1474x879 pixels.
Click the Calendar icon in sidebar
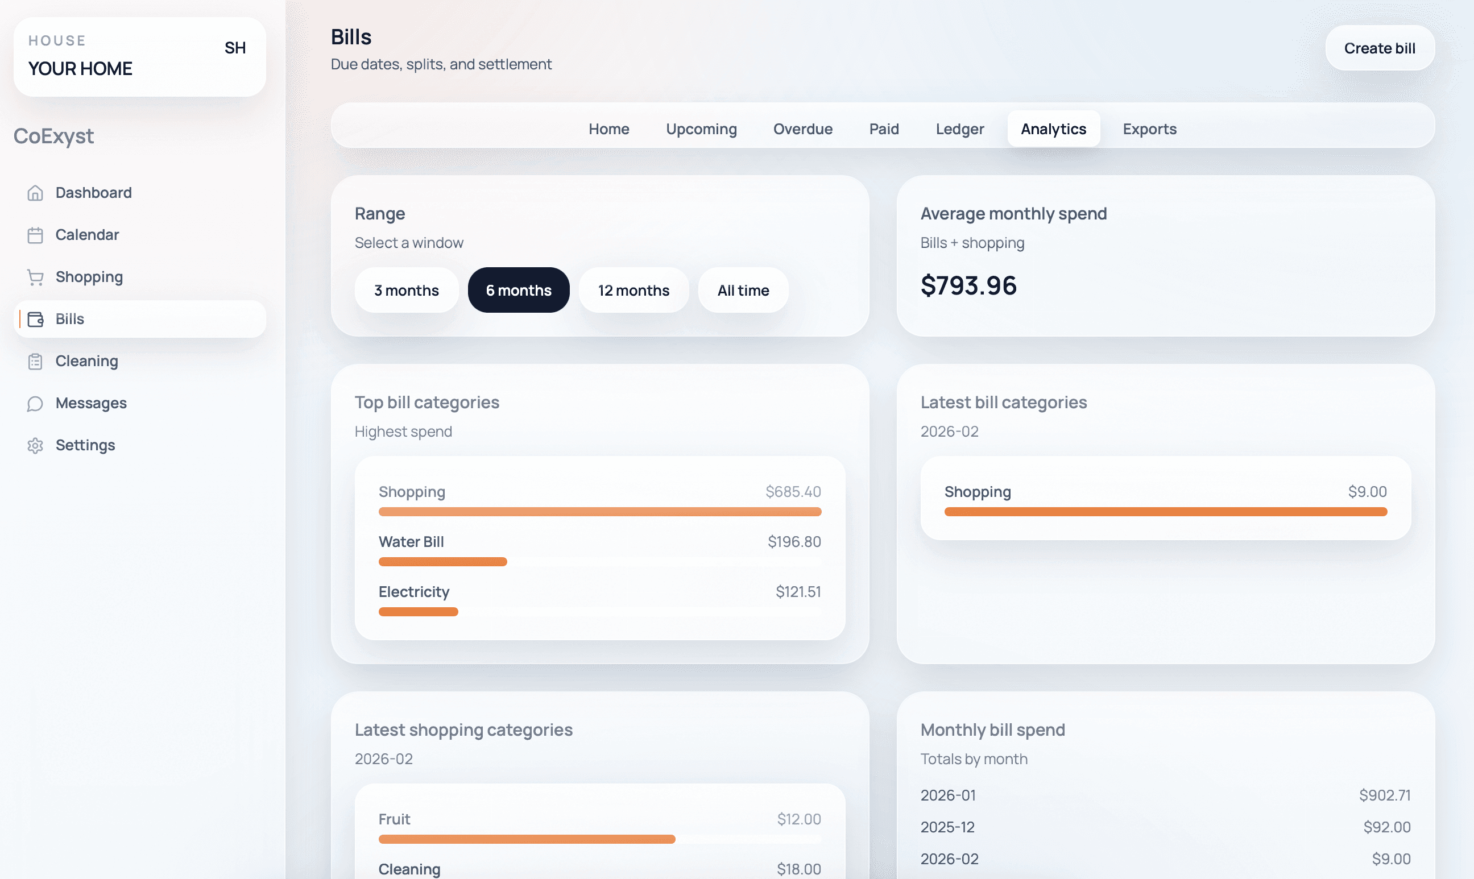click(35, 235)
